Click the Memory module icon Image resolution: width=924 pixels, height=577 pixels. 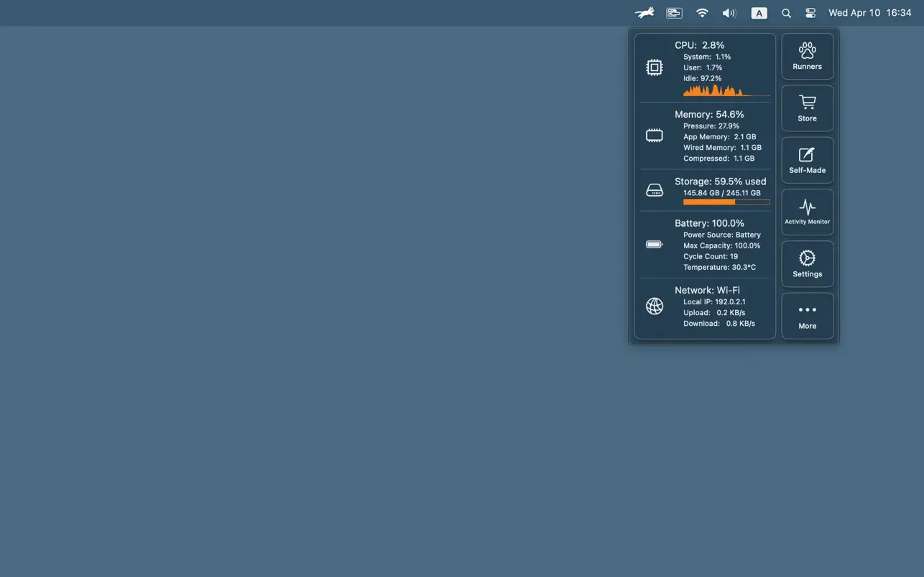[x=654, y=136]
